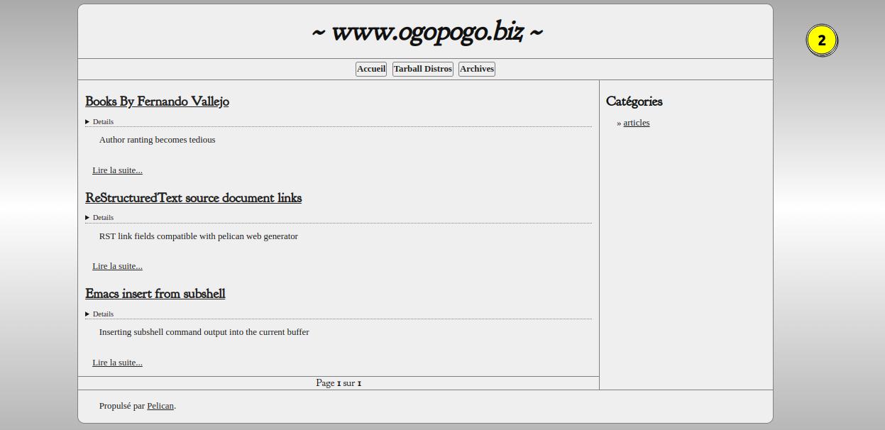This screenshot has height=430, width=885.
Task: Switch to the Tarball Distros section
Action: (x=422, y=69)
